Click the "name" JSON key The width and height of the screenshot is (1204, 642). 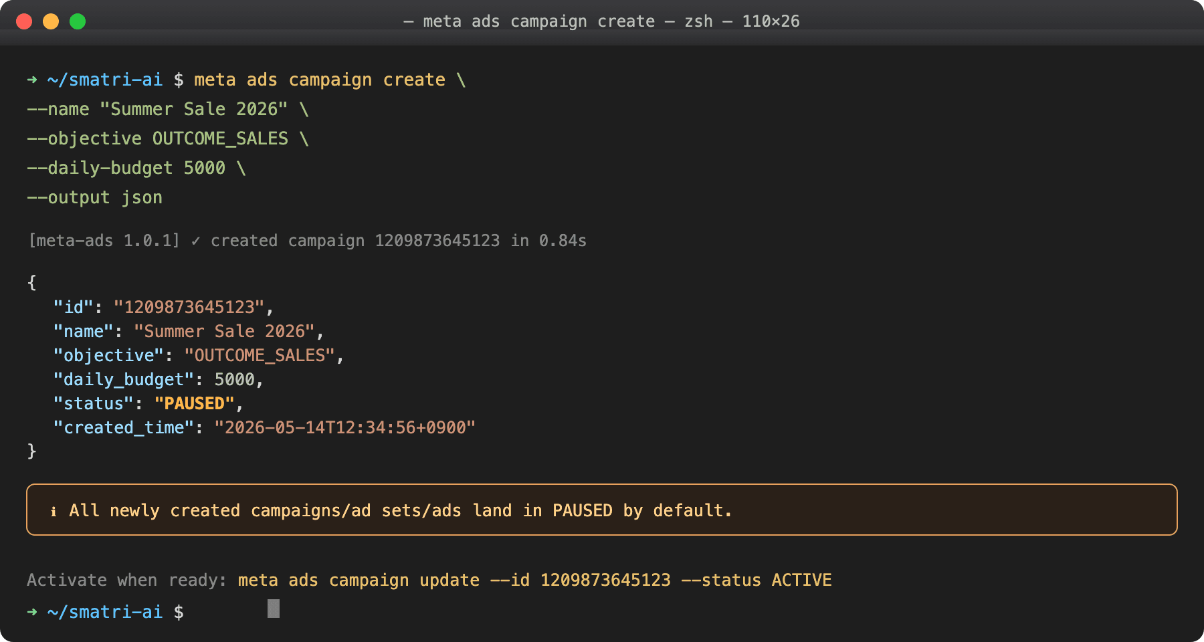click(x=83, y=331)
